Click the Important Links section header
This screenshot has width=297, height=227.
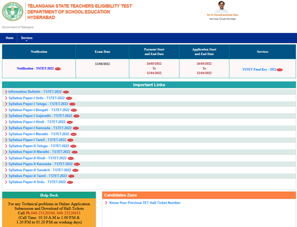(x=149, y=85)
